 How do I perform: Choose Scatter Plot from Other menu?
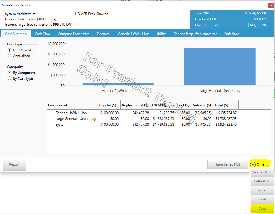[262, 172]
